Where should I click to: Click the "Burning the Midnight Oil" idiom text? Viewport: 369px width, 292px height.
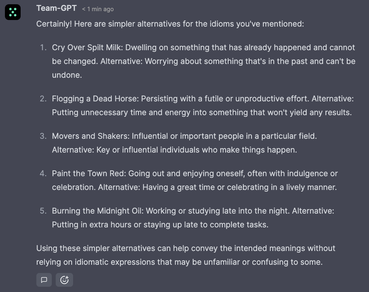click(x=97, y=211)
